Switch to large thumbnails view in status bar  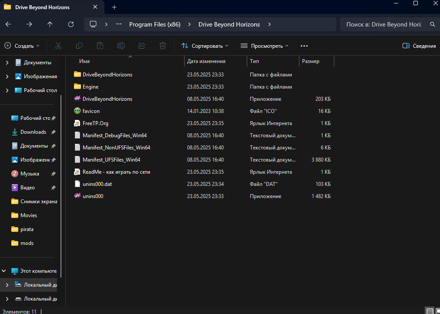tap(437, 311)
